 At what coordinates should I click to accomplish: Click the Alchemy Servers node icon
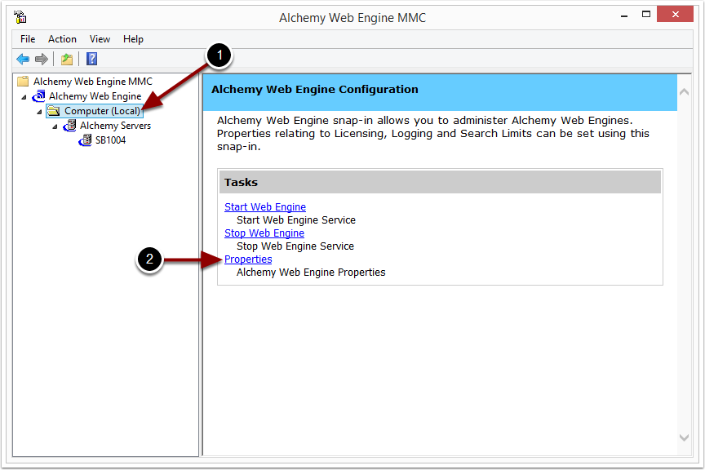69,126
